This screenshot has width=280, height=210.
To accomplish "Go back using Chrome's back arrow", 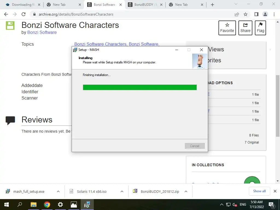I will 6,14.
